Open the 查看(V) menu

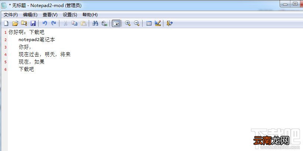click(x=50, y=15)
